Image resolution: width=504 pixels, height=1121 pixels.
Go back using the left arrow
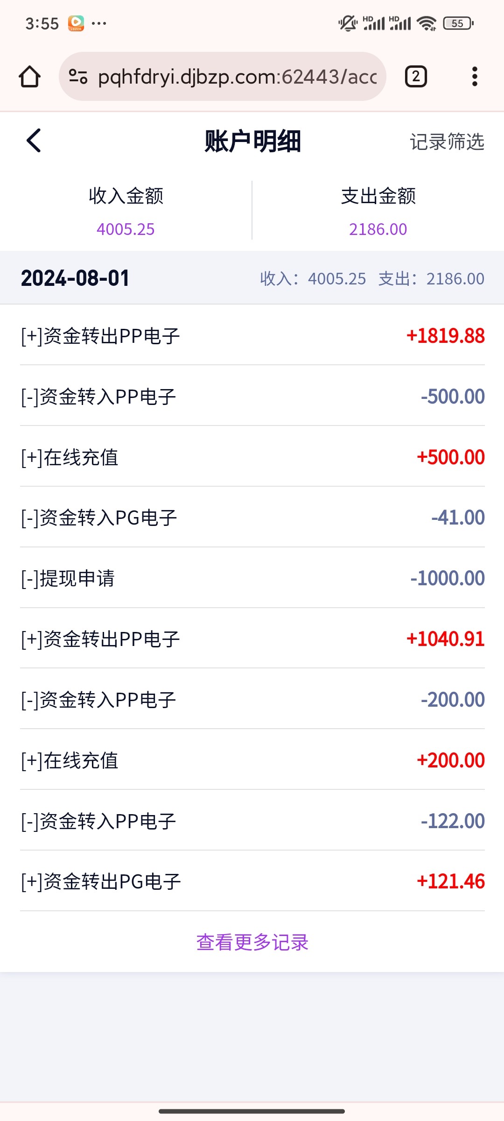(34, 141)
